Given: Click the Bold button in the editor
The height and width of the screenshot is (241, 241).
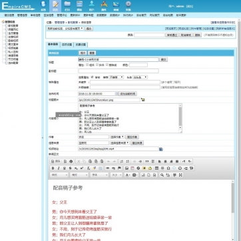Looking at the screenshot, I should 53,168.
